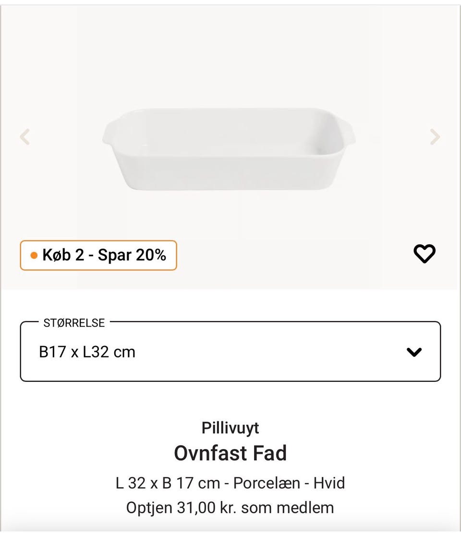Image resolution: width=461 pixels, height=533 pixels.
Task: Open the Størrelse dropdown
Action: point(230,352)
